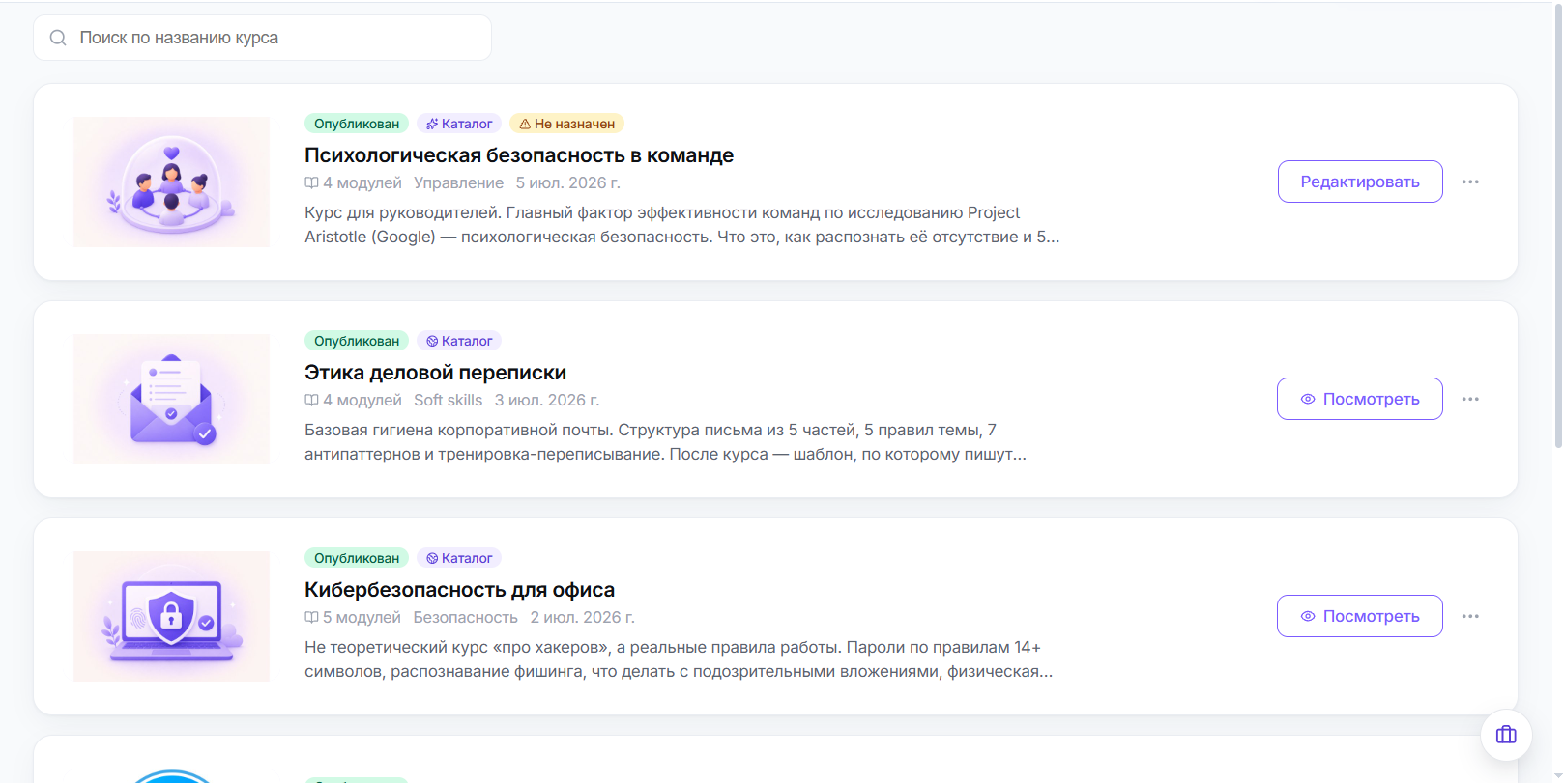This screenshot has width=1564, height=783.
Task: Click the Редактировать button
Action: click(x=1360, y=182)
